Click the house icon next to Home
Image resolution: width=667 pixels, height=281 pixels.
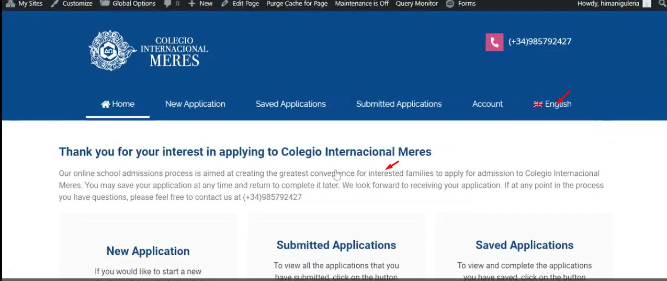(106, 104)
